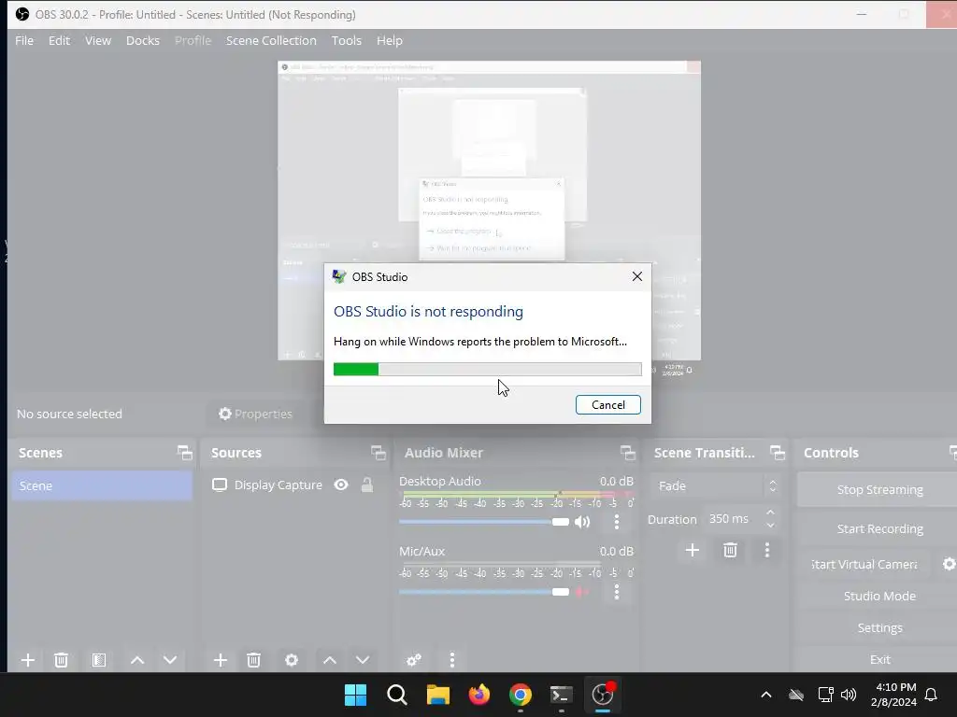Unmute the Mic/Aux speaker icon
The width and height of the screenshot is (957, 717).
(x=582, y=592)
